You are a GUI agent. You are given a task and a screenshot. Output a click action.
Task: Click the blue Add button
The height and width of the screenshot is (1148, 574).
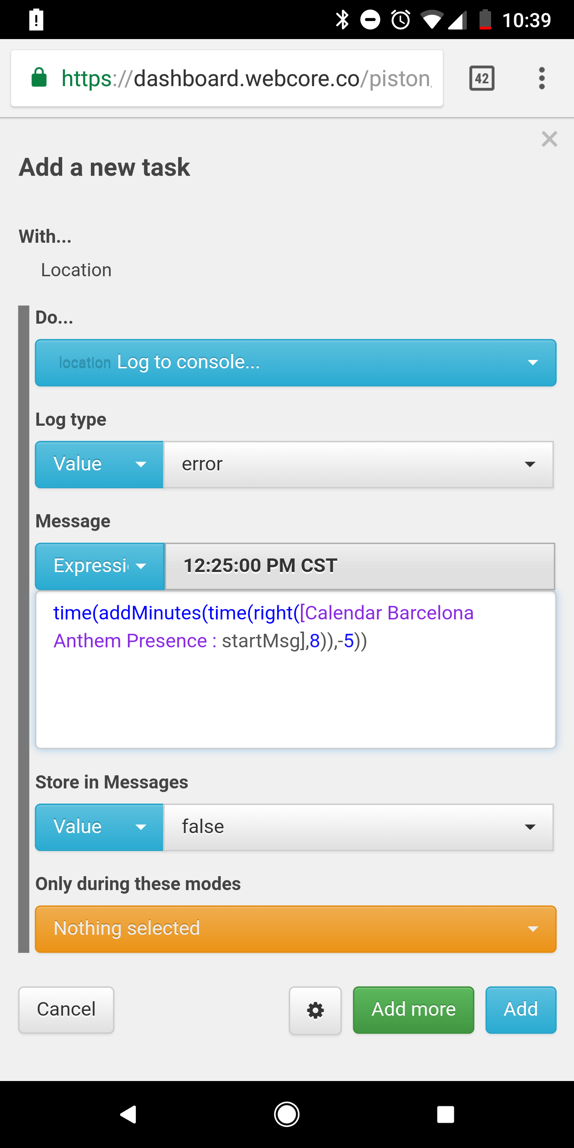click(521, 1009)
